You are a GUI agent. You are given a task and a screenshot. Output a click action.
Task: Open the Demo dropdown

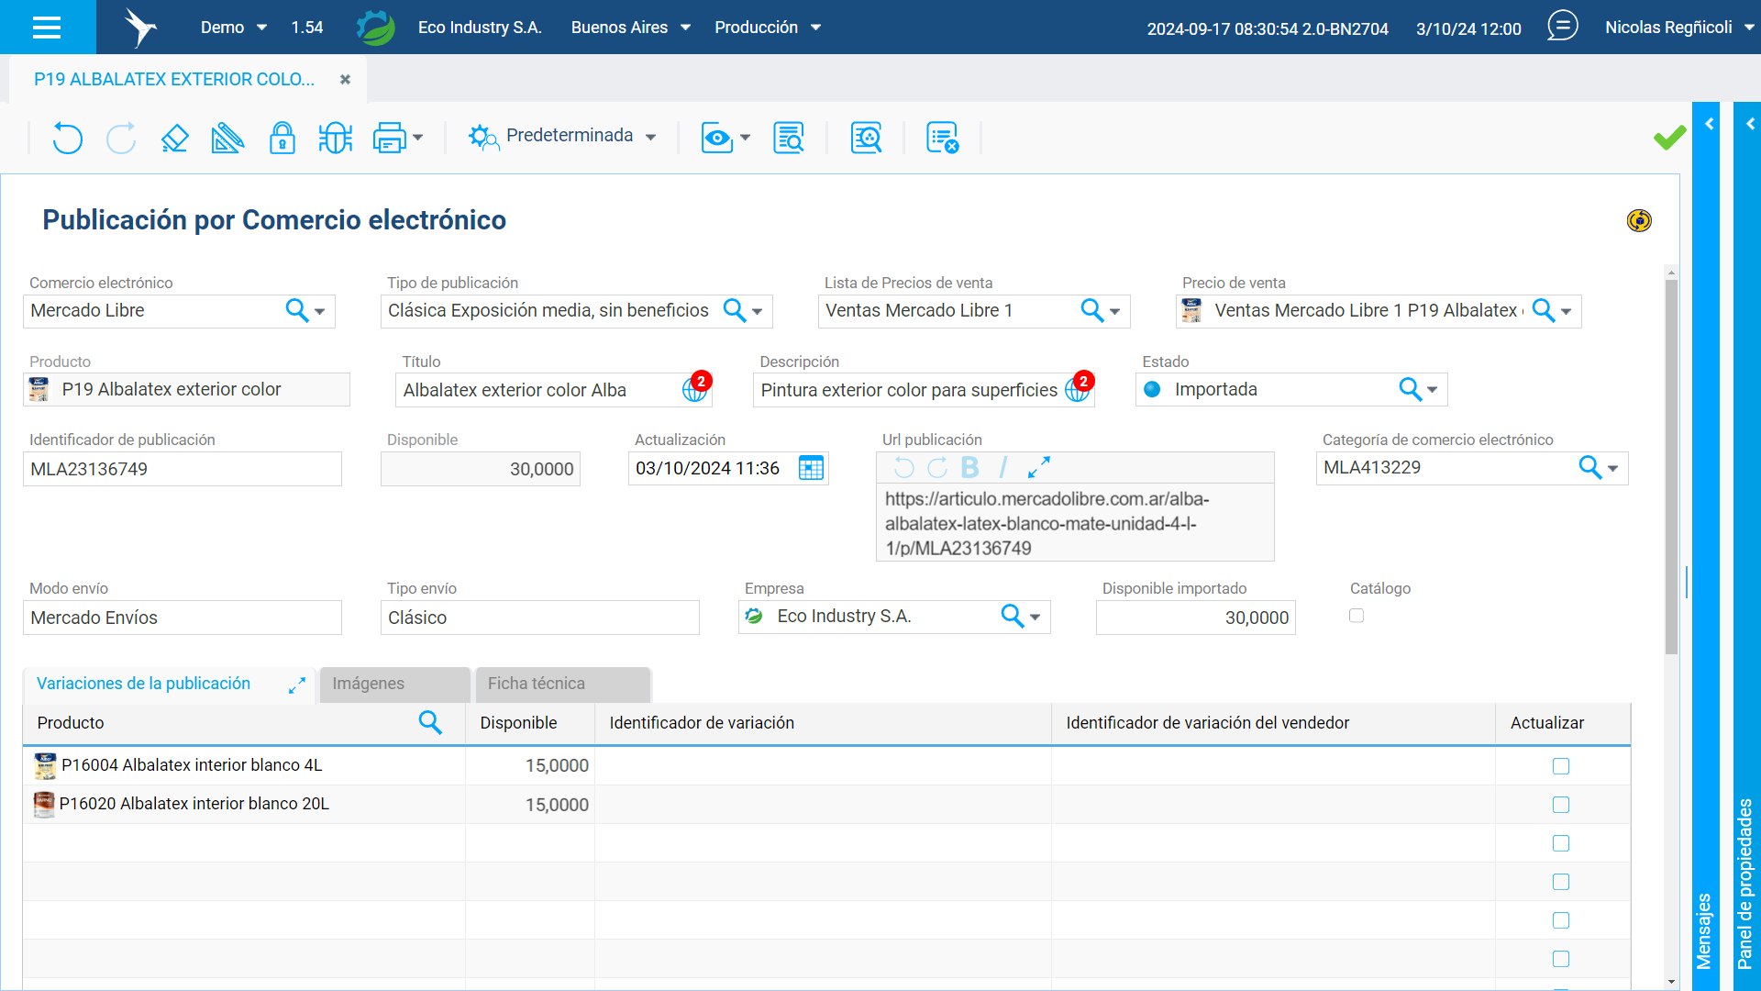[234, 28]
